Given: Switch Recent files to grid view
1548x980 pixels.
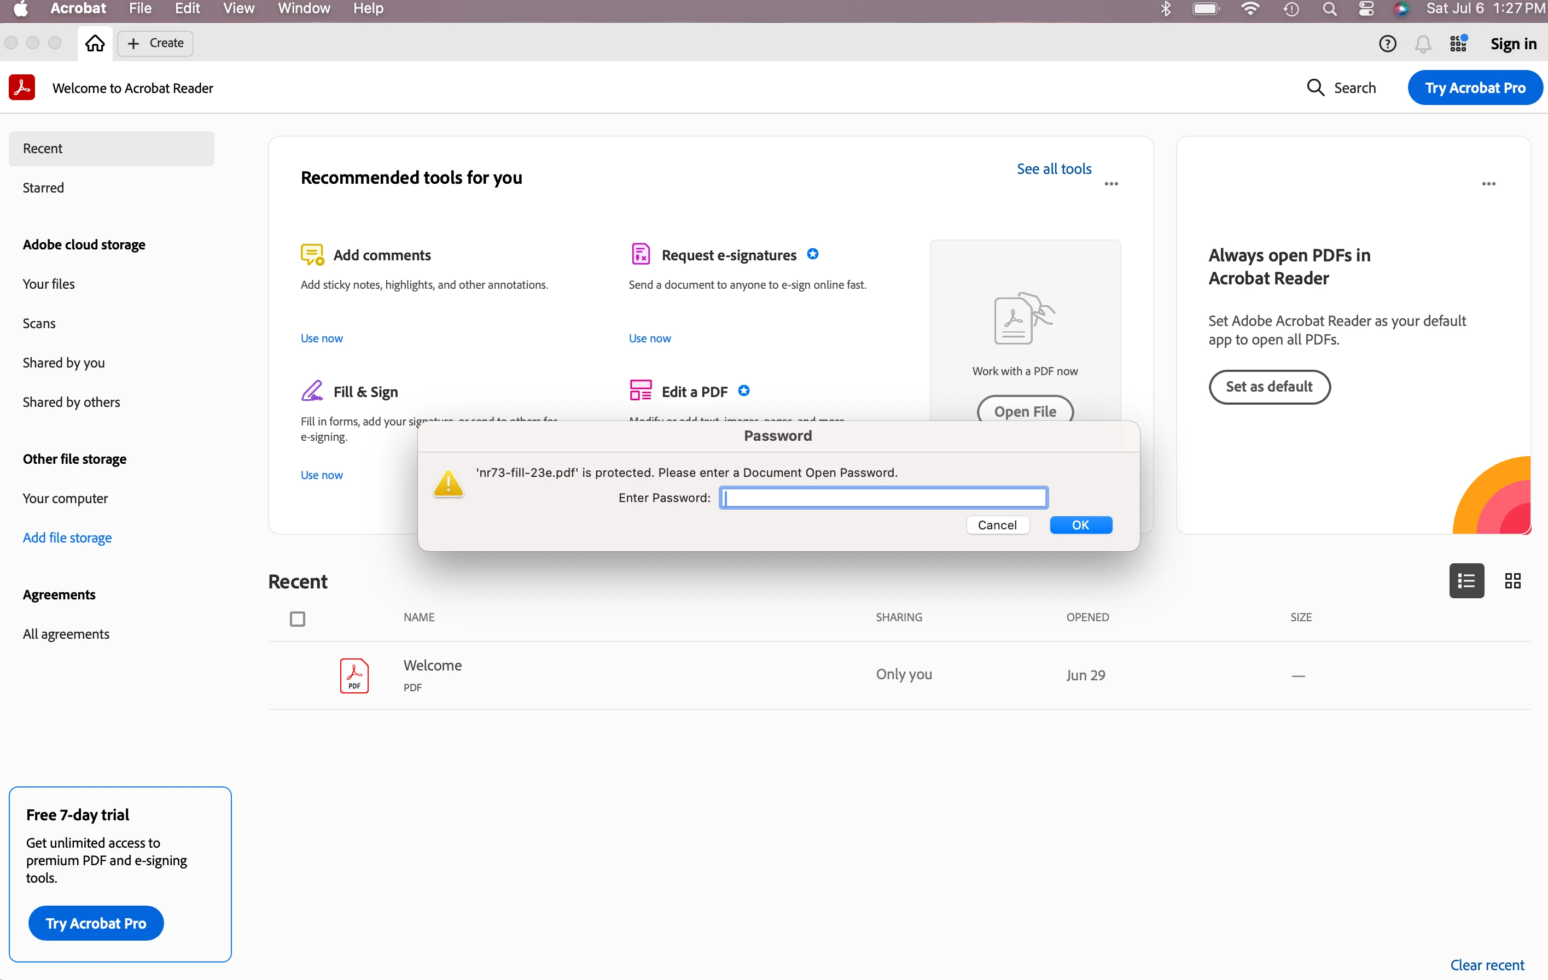Looking at the screenshot, I should coord(1512,581).
